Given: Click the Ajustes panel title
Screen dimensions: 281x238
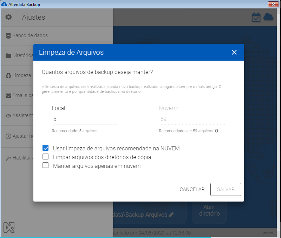Looking at the screenshot, I should 33,17.
